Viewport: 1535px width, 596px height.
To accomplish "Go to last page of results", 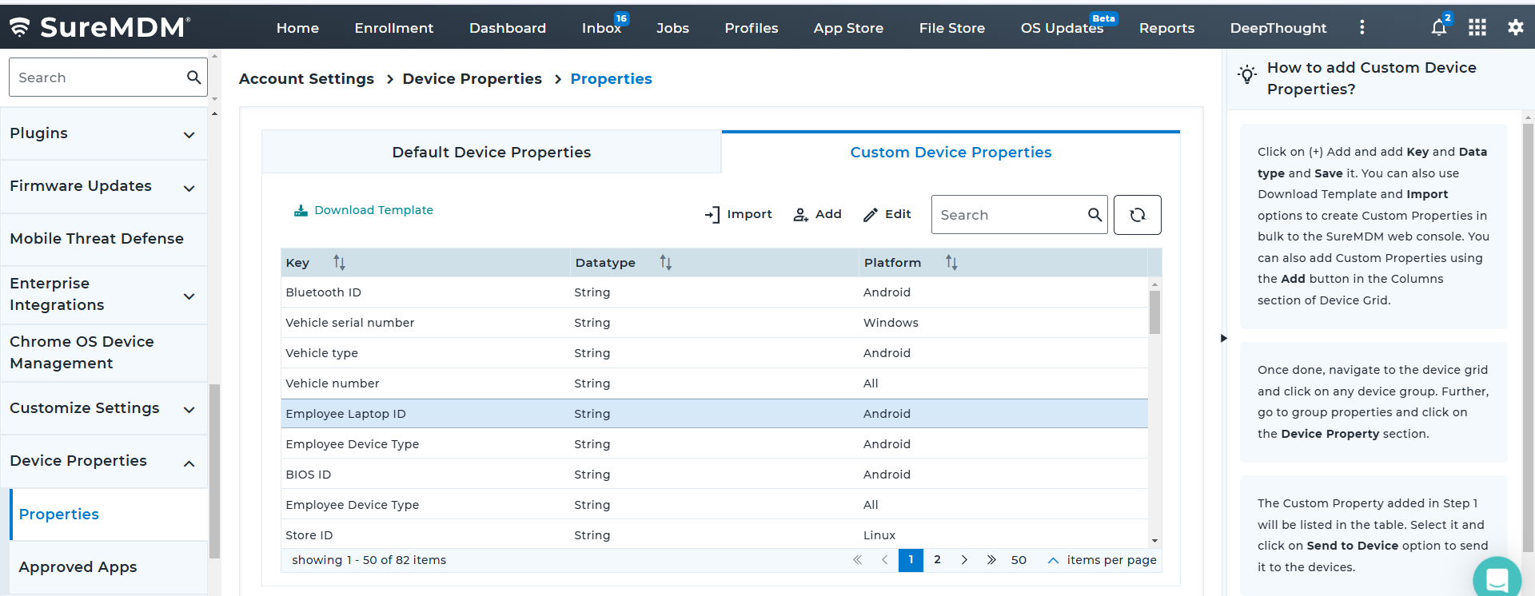I will [x=991, y=560].
